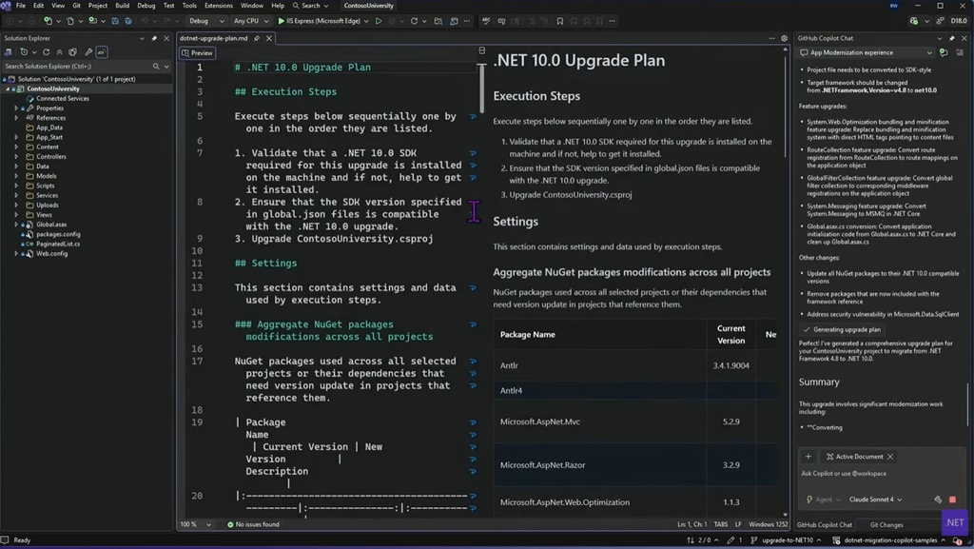Image resolution: width=974 pixels, height=549 pixels.
Task: Click the Save All toolbar icon
Action: tap(128, 21)
